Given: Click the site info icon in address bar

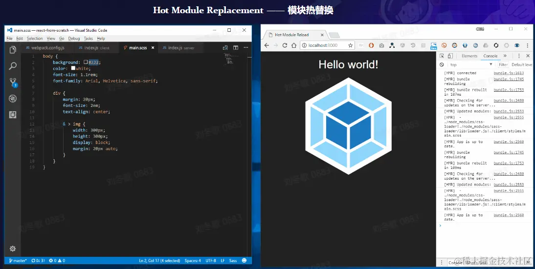Looking at the screenshot, I should 304,45.
